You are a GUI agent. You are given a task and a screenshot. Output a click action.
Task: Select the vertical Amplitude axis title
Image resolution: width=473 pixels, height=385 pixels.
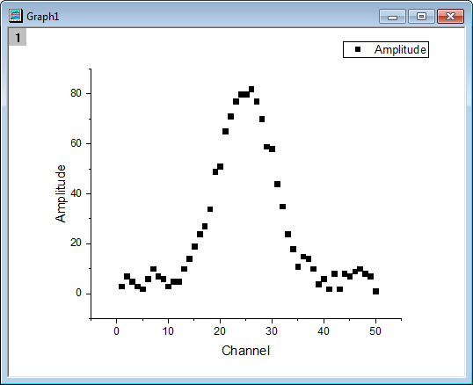point(61,193)
